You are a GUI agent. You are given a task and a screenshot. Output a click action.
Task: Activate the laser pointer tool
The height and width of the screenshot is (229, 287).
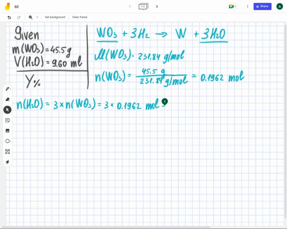click(8, 162)
